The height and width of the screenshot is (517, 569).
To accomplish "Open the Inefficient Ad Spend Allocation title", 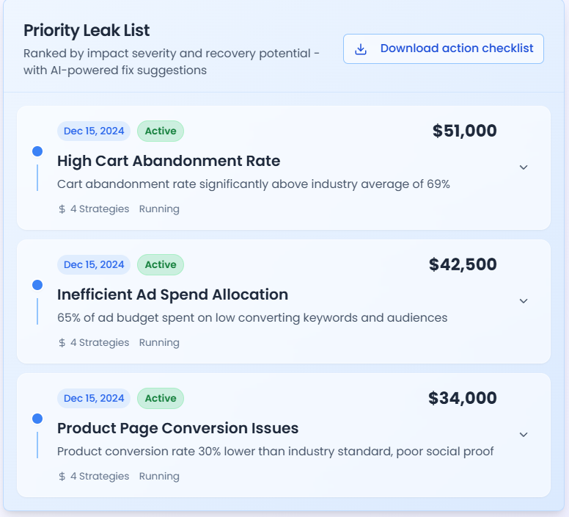I will click(x=172, y=294).
